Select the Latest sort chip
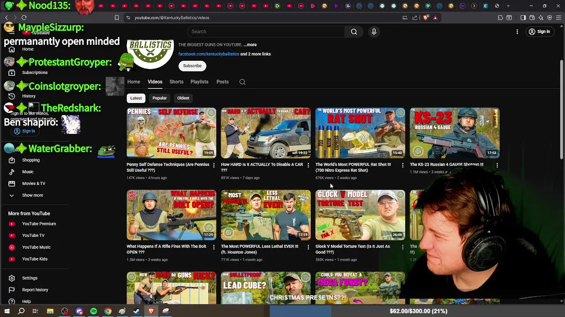This screenshot has width=565, height=317. [136, 98]
